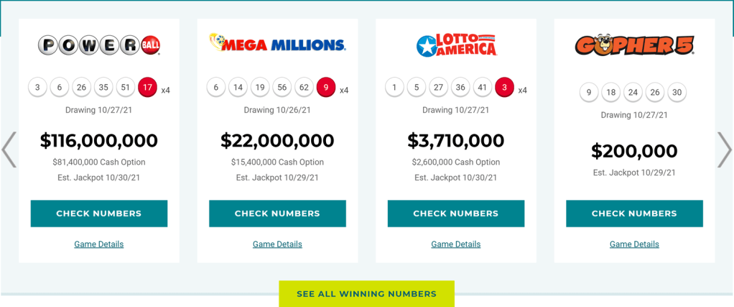
Task: Click the Mega Millions logo
Action: click(277, 45)
